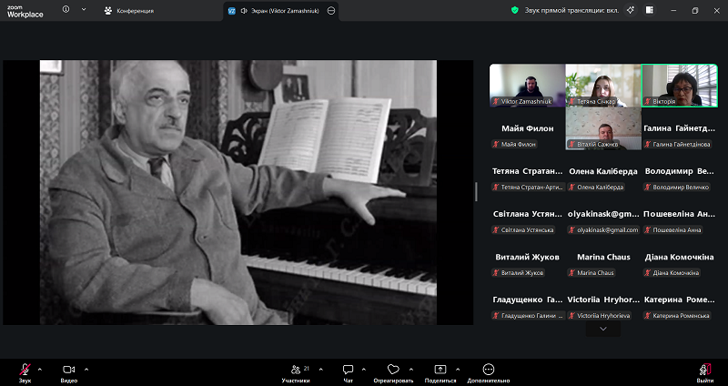Toggle camera with the Видео button
728x386 pixels.
(x=68, y=370)
